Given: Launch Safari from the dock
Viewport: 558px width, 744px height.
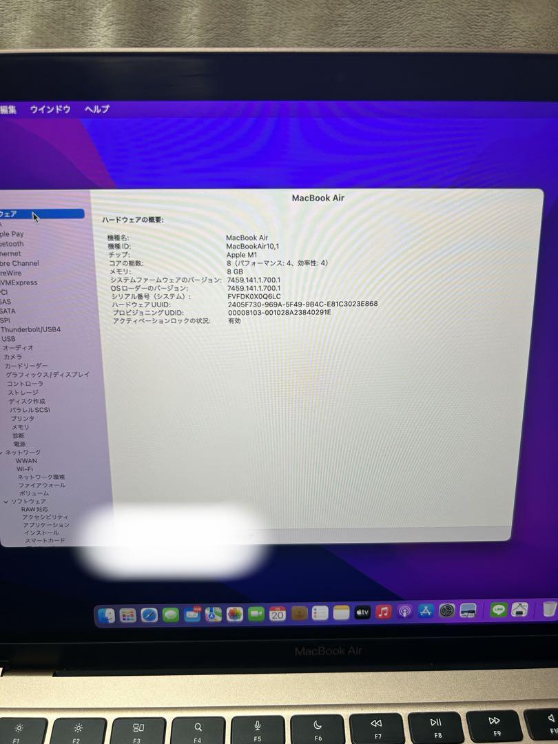Looking at the screenshot, I should pos(149,615).
